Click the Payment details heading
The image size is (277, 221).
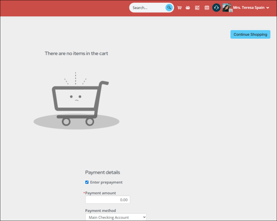(102, 172)
